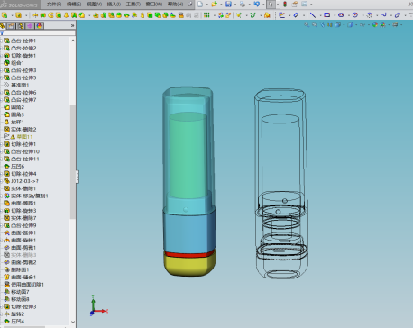Click the New document icon

coord(200,5)
